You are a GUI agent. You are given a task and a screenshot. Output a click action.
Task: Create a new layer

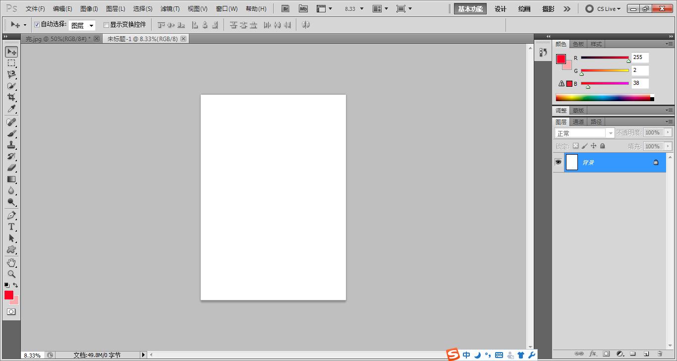coord(646,354)
